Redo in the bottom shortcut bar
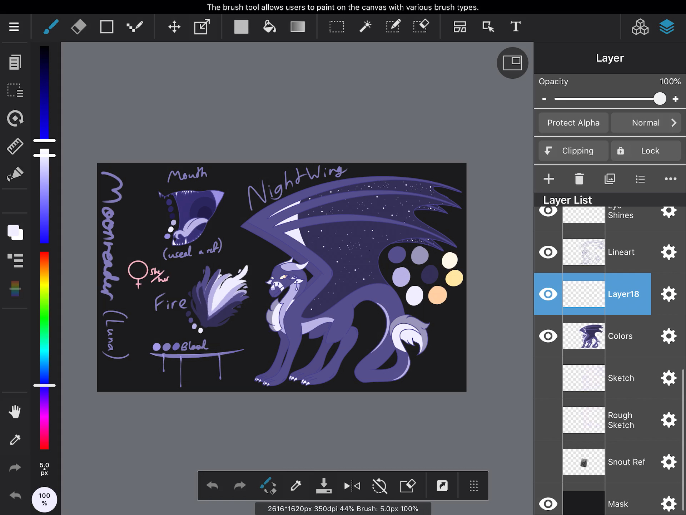This screenshot has height=515, width=686. coord(240,486)
